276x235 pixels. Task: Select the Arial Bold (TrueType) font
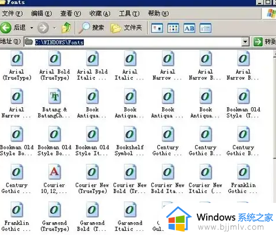tap(55, 65)
